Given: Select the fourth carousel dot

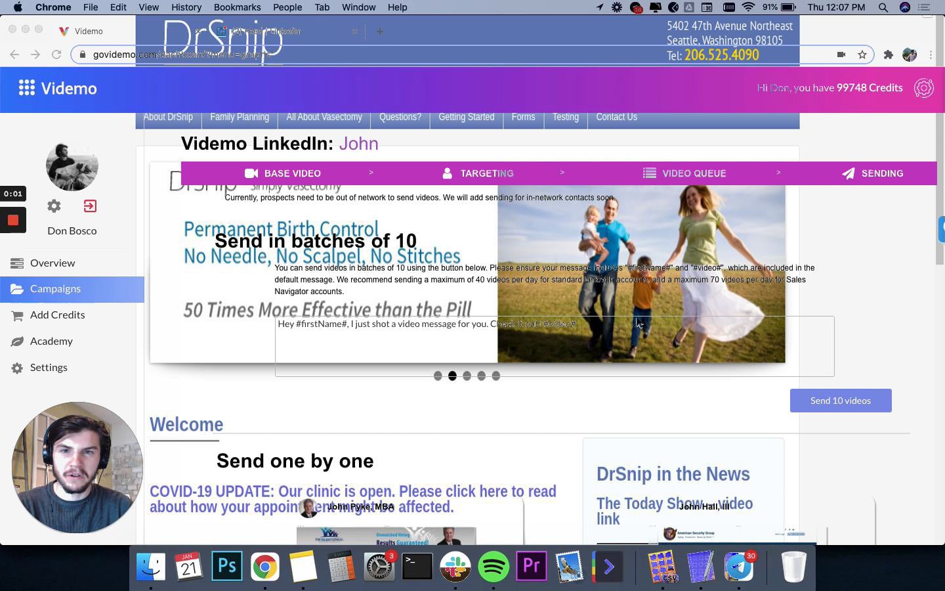Looking at the screenshot, I should (x=481, y=376).
